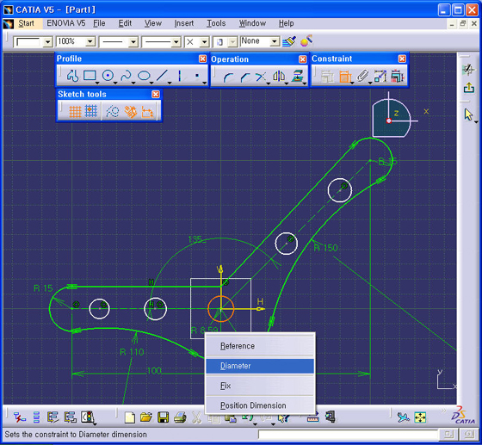Choose Position Dimension in the context menu
The height and width of the screenshot is (445, 482).
click(260, 405)
